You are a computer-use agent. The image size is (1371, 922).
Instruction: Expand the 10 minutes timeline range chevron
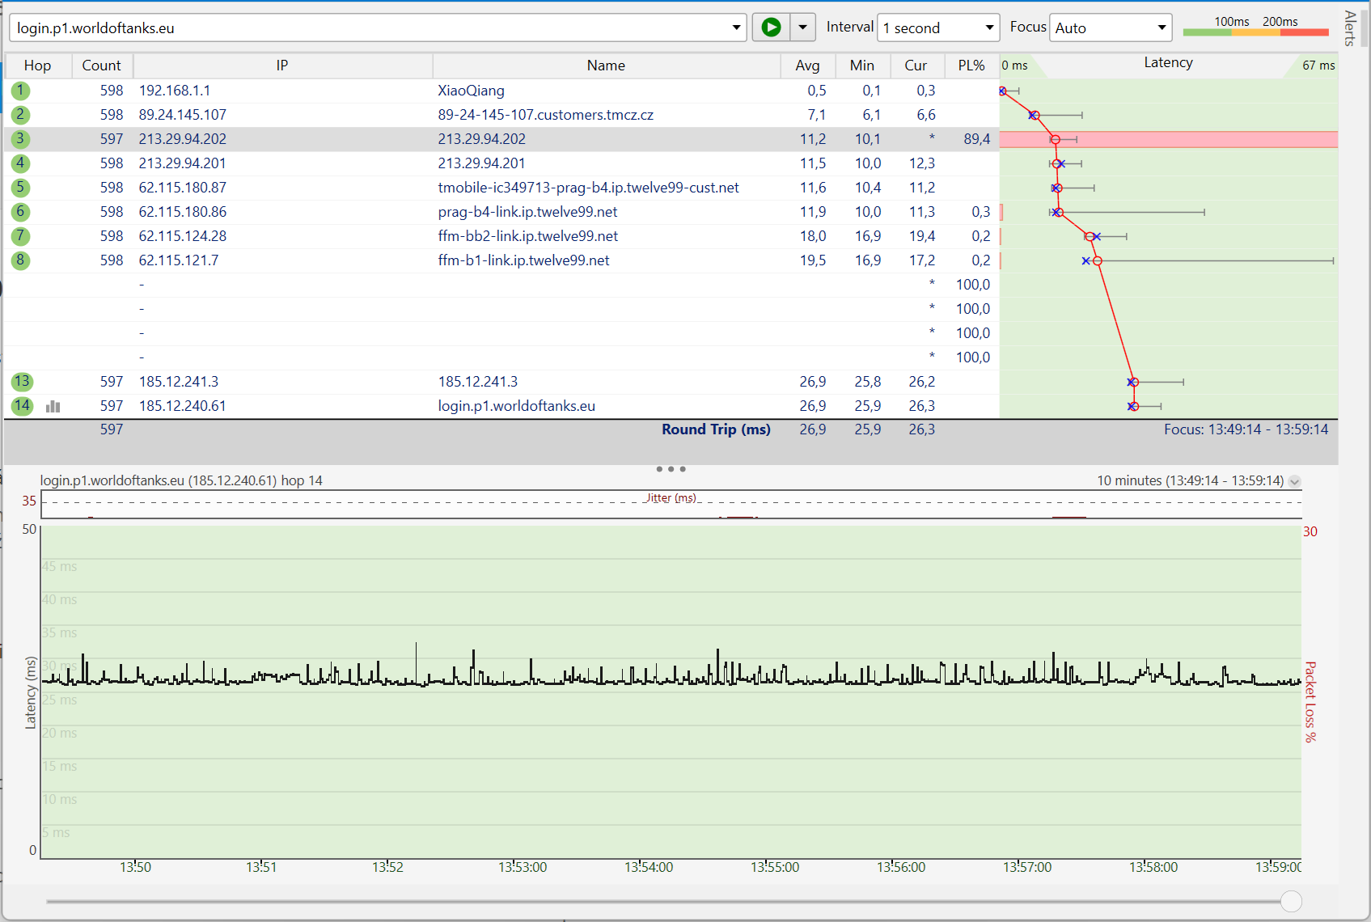(1294, 481)
